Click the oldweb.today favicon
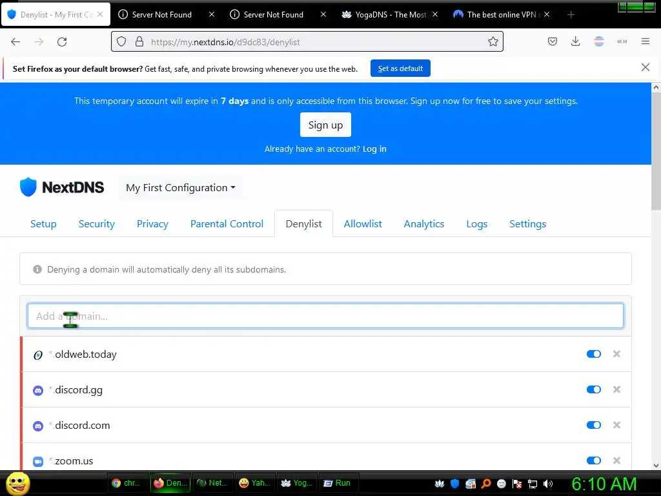 pyautogui.click(x=38, y=355)
